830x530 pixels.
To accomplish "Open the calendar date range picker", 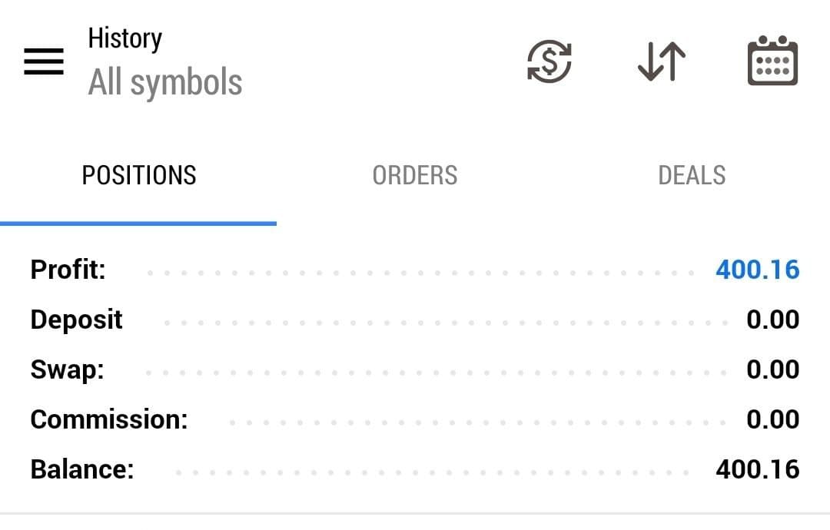I will [x=772, y=61].
